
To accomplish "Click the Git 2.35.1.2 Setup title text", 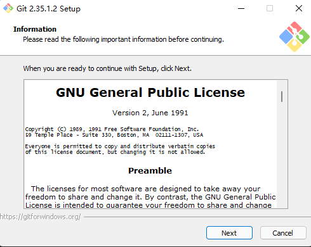I will [48, 9].
